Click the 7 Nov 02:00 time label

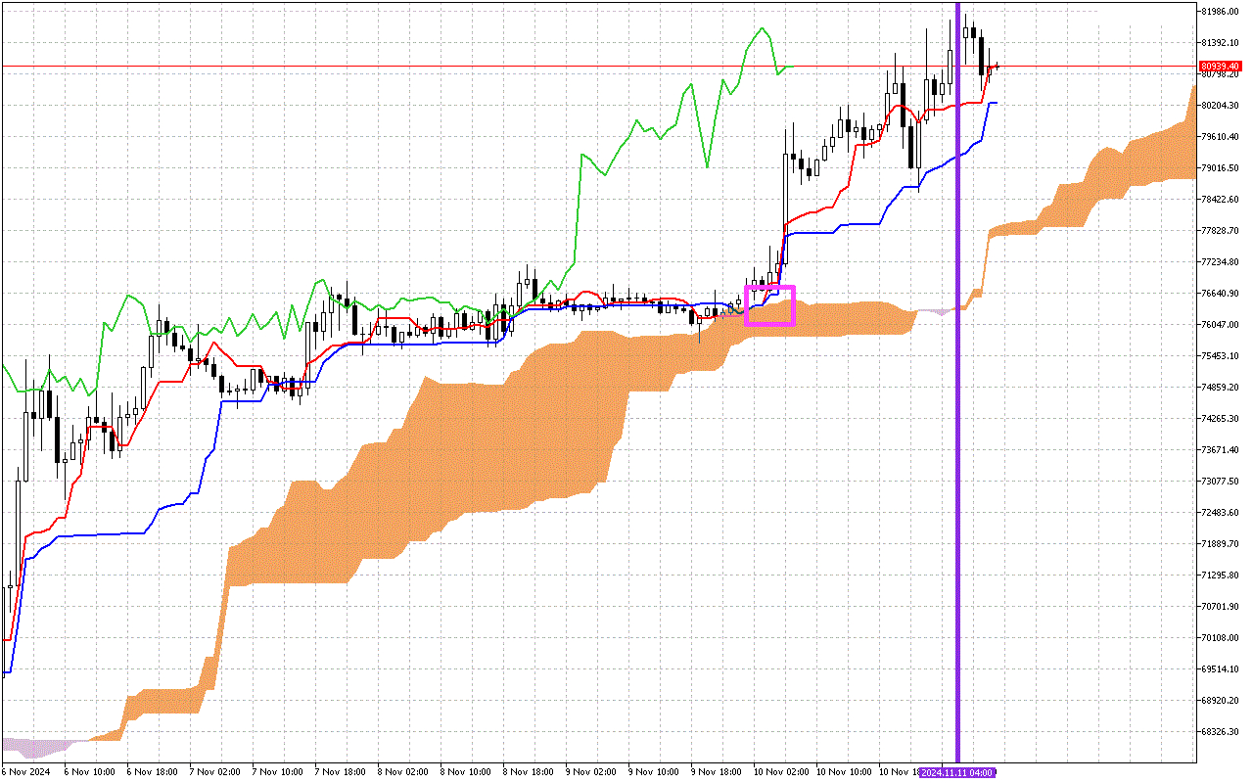214,772
